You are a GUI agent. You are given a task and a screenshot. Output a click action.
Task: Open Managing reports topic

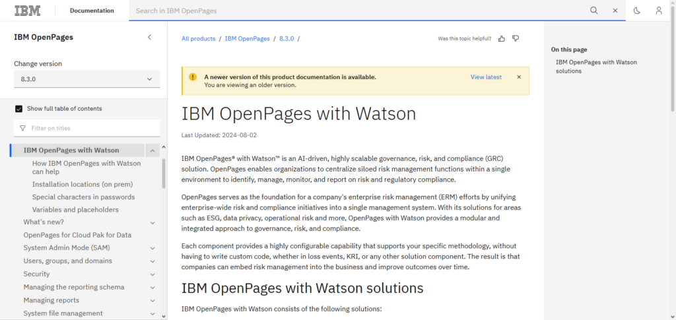tap(51, 300)
